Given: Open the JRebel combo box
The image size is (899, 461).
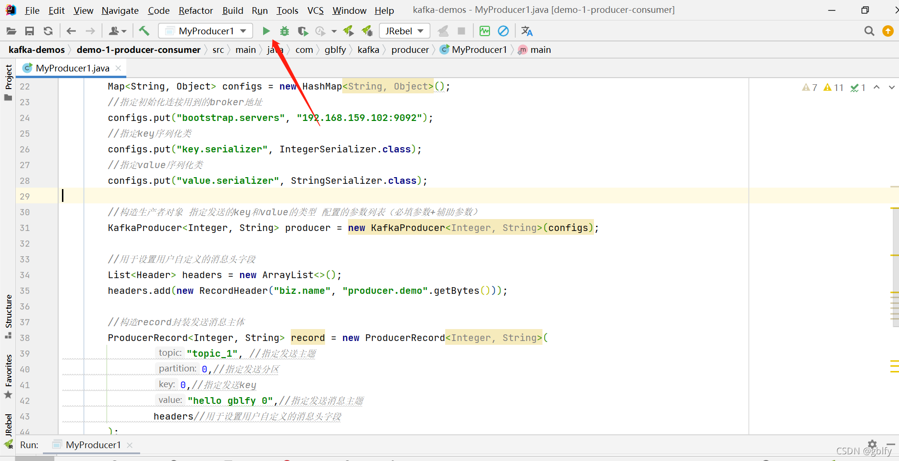Looking at the screenshot, I should click(x=405, y=31).
